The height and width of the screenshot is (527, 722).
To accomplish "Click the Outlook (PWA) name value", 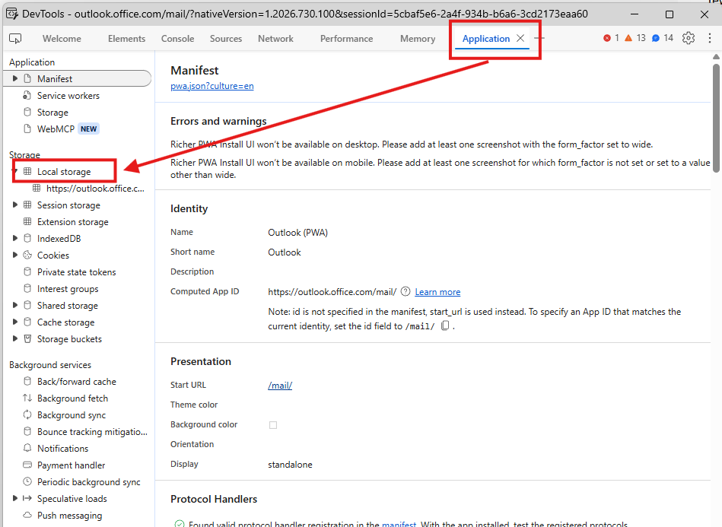I will pyautogui.click(x=298, y=233).
